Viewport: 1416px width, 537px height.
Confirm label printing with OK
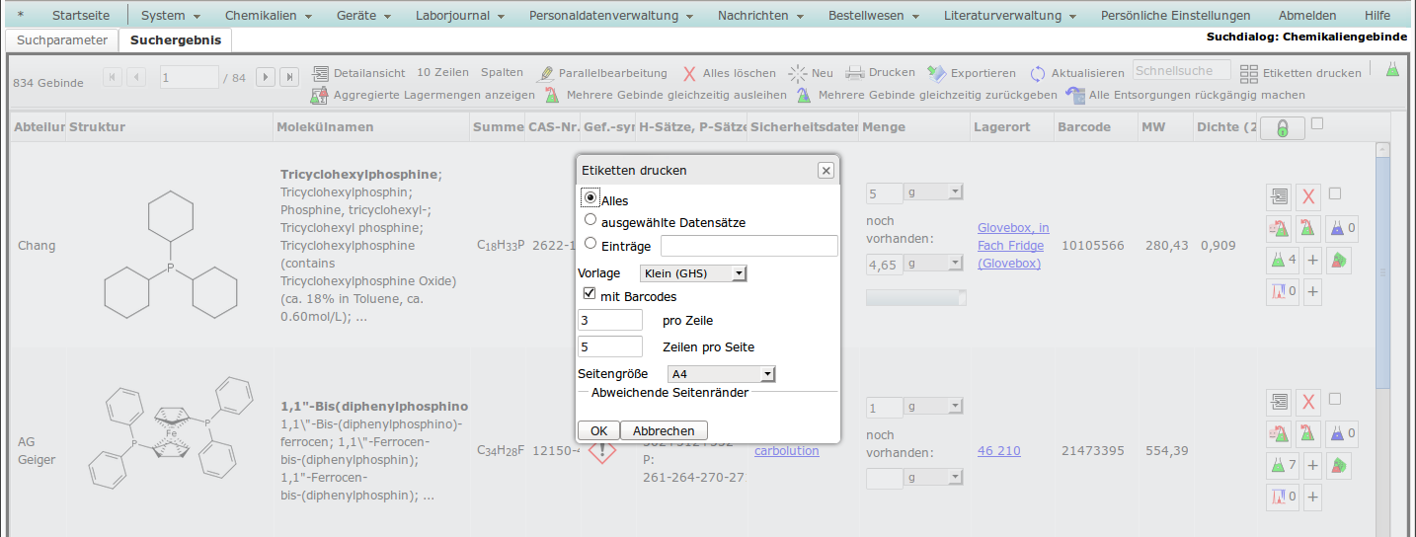pos(598,430)
